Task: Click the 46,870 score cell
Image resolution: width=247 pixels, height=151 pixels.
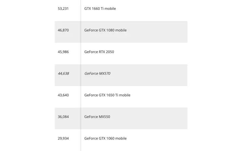Action: pyautogui.click(x=63, y=30)
